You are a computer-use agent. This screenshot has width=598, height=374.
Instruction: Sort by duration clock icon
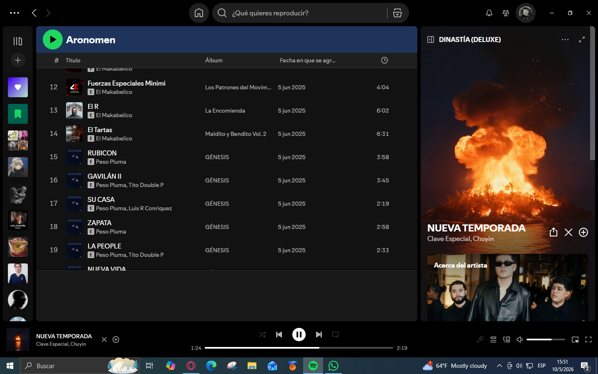pos(385,60)
